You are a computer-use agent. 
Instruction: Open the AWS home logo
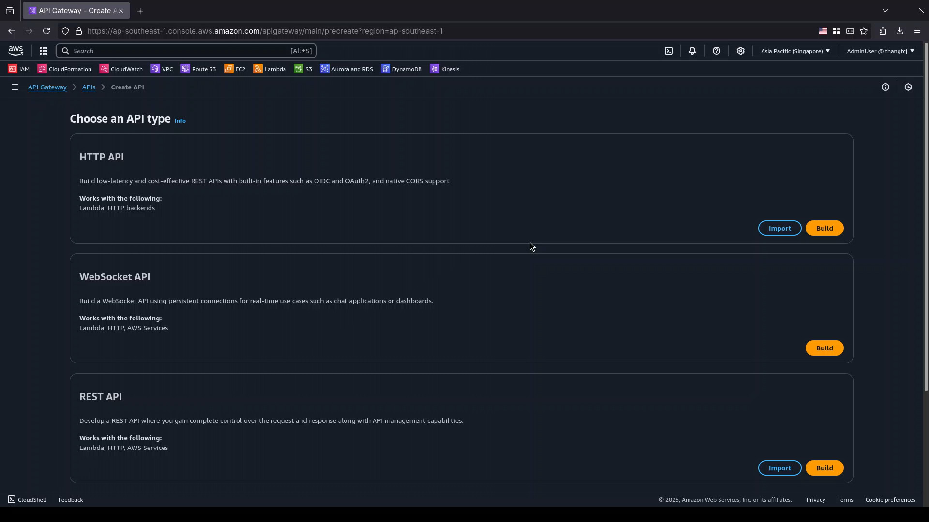pos(15,51)
